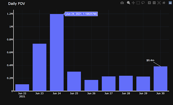Click the Autoscale icon
The image size is (173, 105).
(159, 3)
